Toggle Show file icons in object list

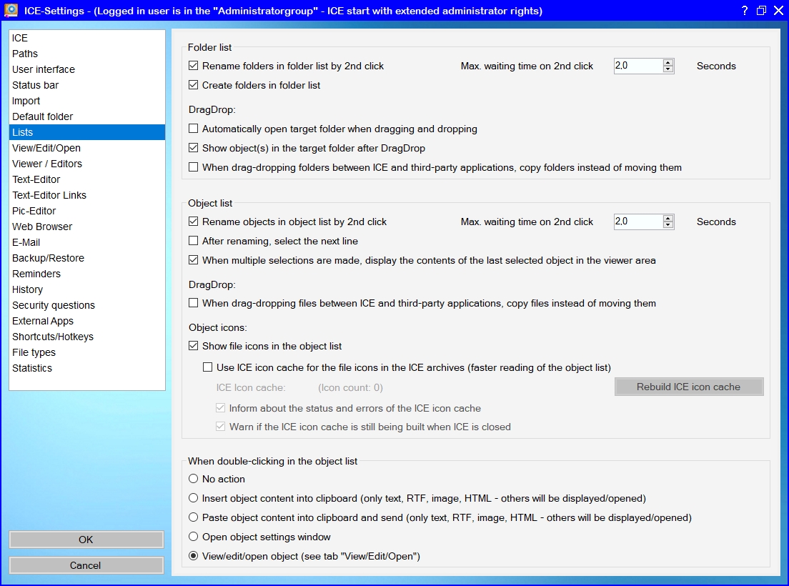tap(194, 346)
